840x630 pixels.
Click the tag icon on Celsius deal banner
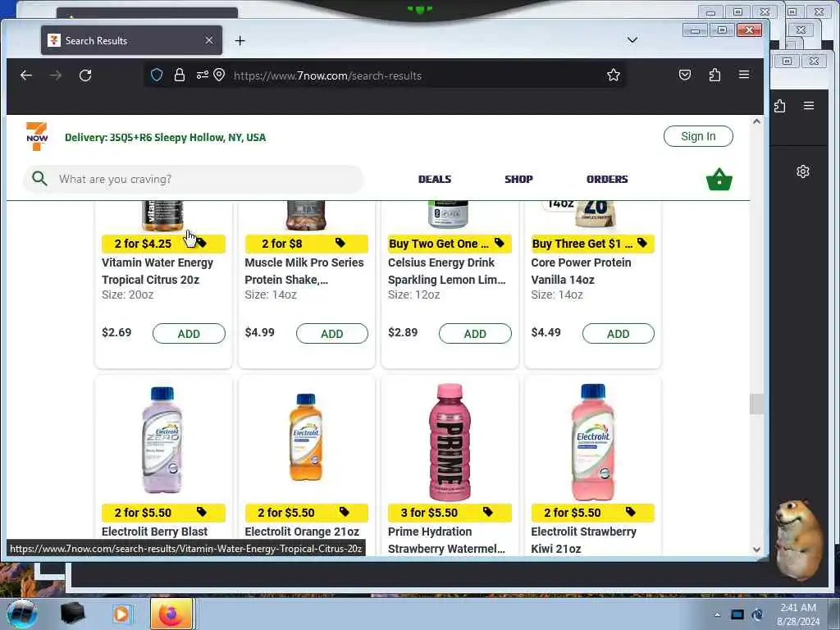pyautogui.click(x=500, y=243)
